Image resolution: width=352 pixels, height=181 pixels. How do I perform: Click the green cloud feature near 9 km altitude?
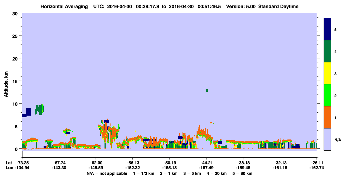[x=40, y=109]
